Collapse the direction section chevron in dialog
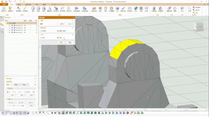The height and width of the screenshot is (117, 209). click(72, 35)
